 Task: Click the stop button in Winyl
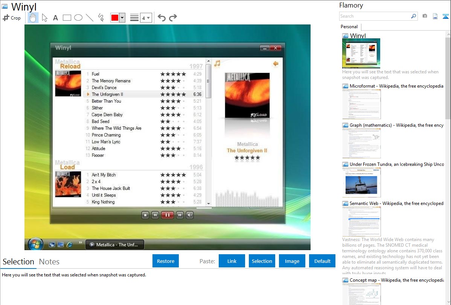coord(145,215)
